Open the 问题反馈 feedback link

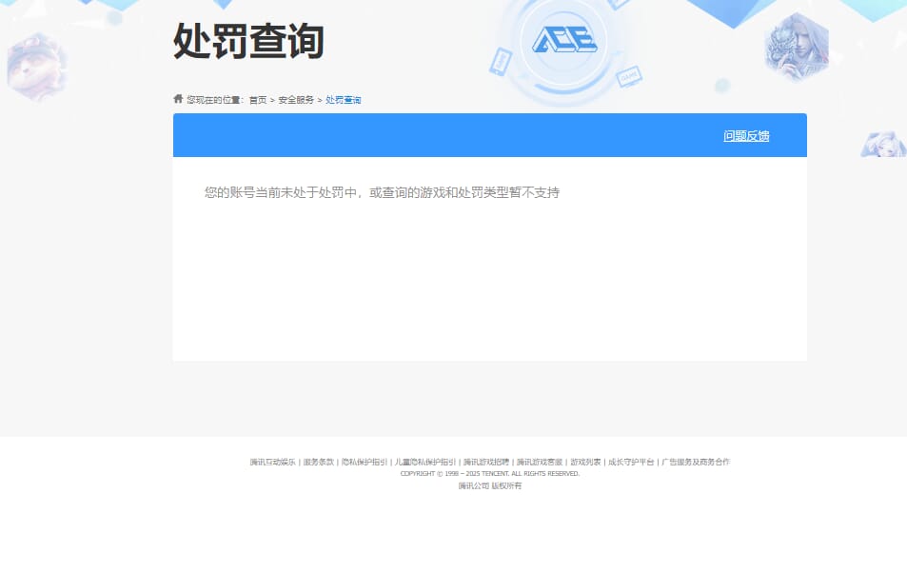pos(746,135)
